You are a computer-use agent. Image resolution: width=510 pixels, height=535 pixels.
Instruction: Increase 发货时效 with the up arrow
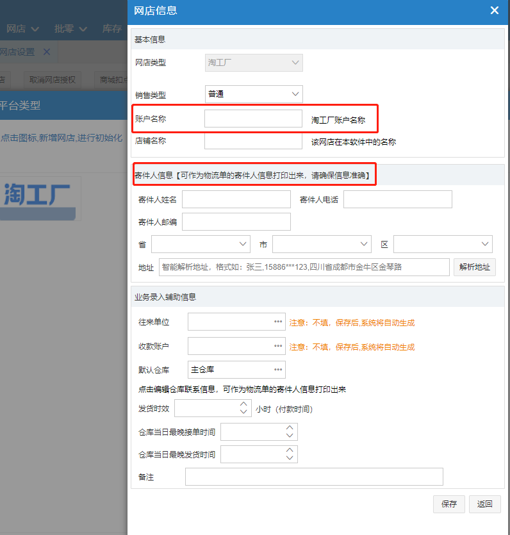[243, 404]
